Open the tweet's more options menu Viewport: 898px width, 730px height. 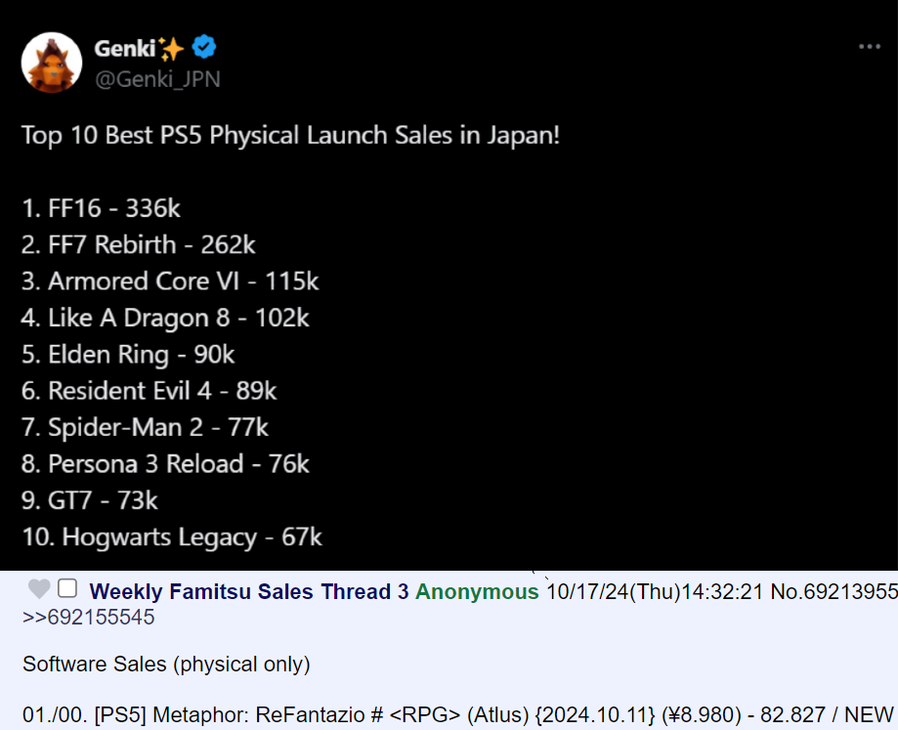click(x=869, y=47)
